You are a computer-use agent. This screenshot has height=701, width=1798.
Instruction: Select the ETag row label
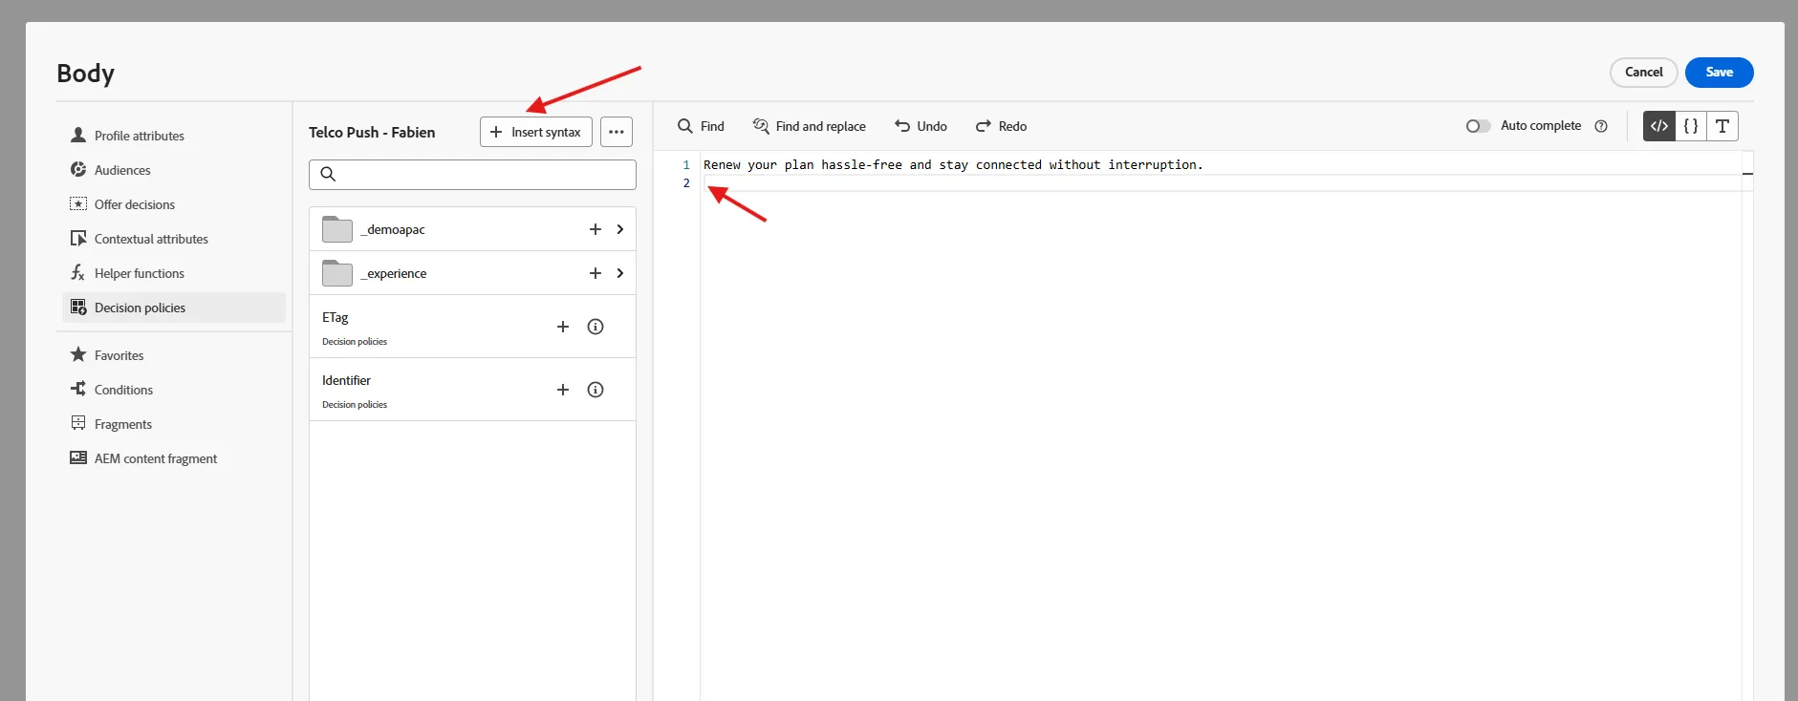tap(336, 317)
